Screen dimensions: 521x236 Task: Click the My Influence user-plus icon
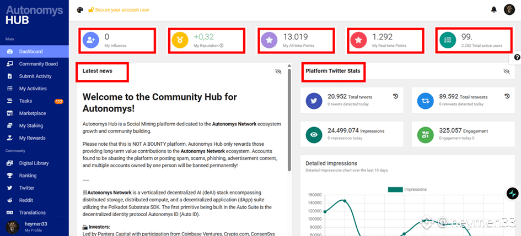click(91, 40)
